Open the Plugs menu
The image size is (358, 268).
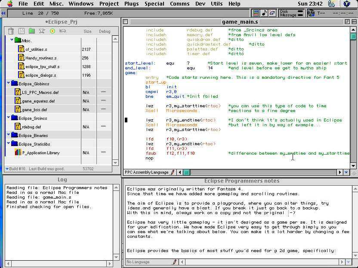[x=131, y=4]
